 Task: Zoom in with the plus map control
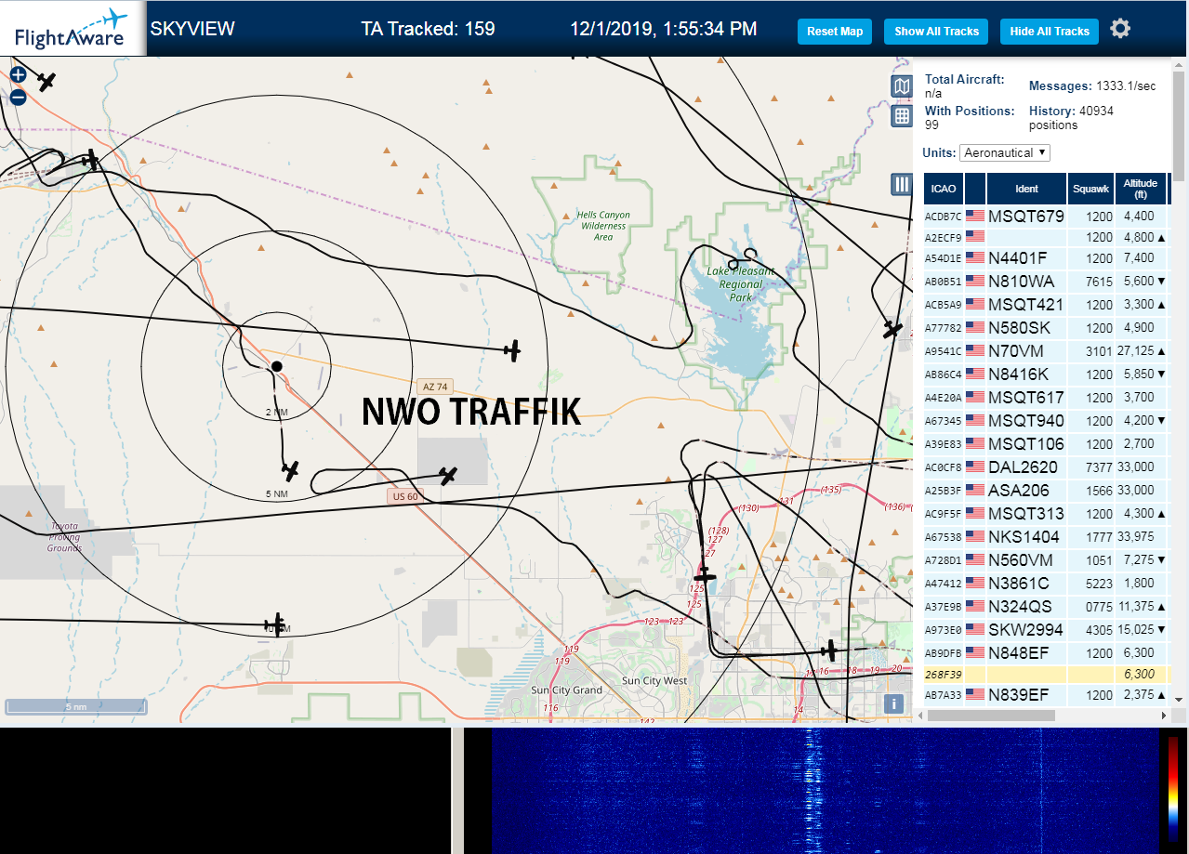18,75
